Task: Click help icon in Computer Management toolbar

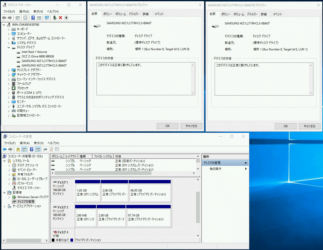Action: point(31,149)
